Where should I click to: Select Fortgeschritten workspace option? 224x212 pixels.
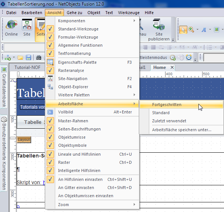[x=167, y=105]
